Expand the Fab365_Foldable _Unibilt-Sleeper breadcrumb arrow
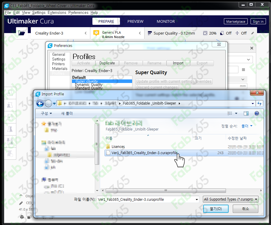 (179, 103)
